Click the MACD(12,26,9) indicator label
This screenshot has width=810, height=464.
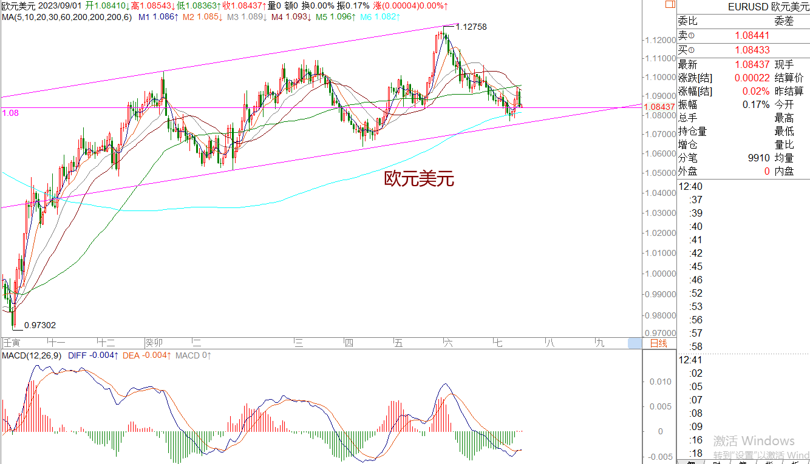[x=32, y=355]
